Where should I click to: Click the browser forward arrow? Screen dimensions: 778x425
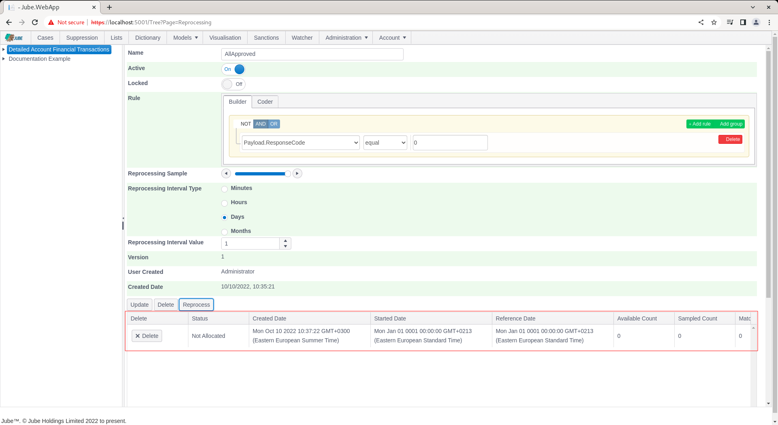pyautogui.click(x=22, y=22)
